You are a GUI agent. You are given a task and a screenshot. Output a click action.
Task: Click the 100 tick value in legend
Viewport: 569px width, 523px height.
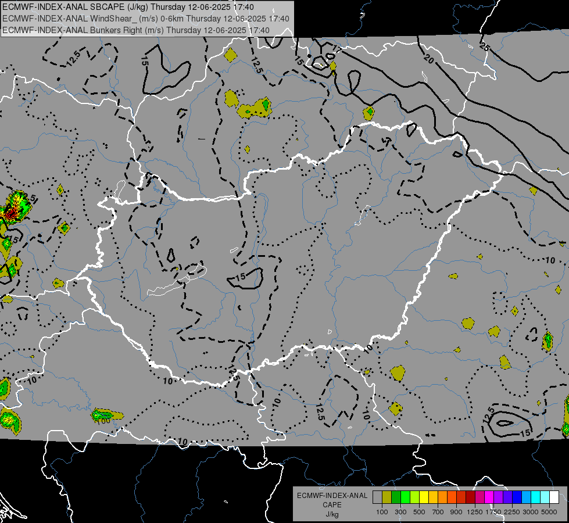[x=382, y=512]
